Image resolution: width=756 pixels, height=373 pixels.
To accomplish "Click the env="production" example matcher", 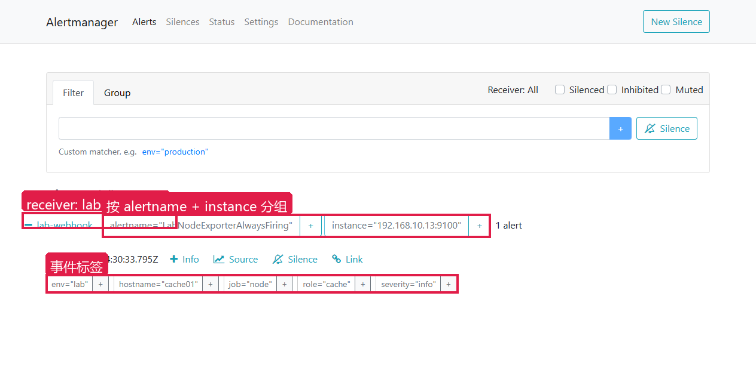I will tap(175, 152).
